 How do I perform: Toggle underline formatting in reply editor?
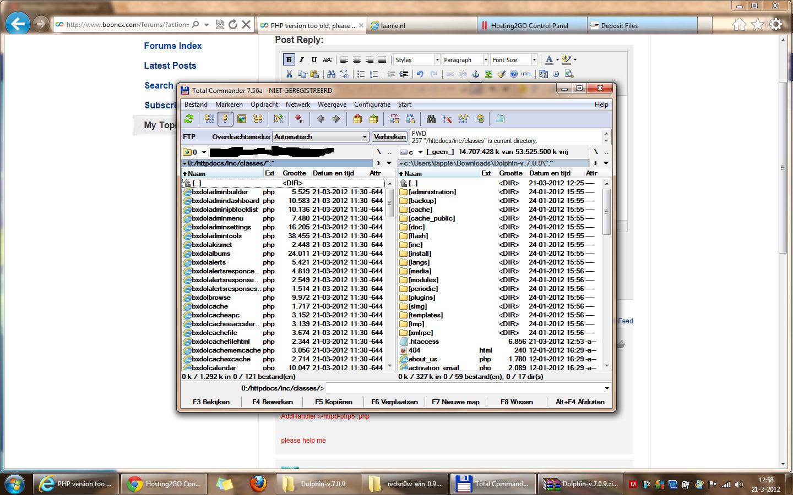(x=314, y=60)
